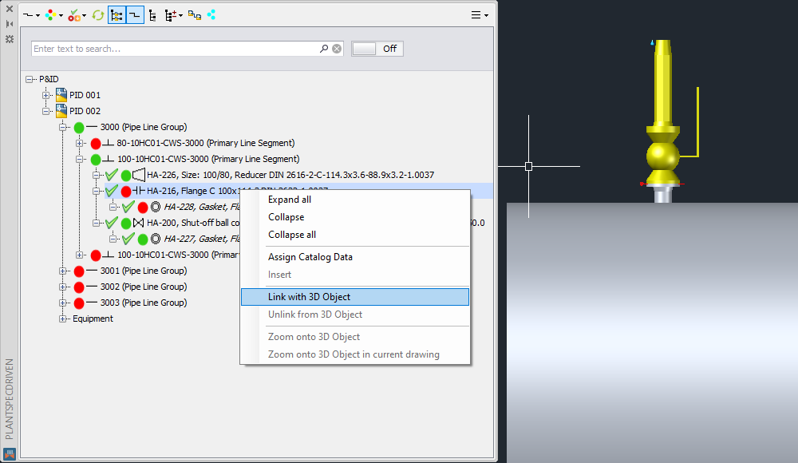798x463 pixels.
Task: Click the PLANTSPECDRIVEN palette title label
Action: pos(9,399)
